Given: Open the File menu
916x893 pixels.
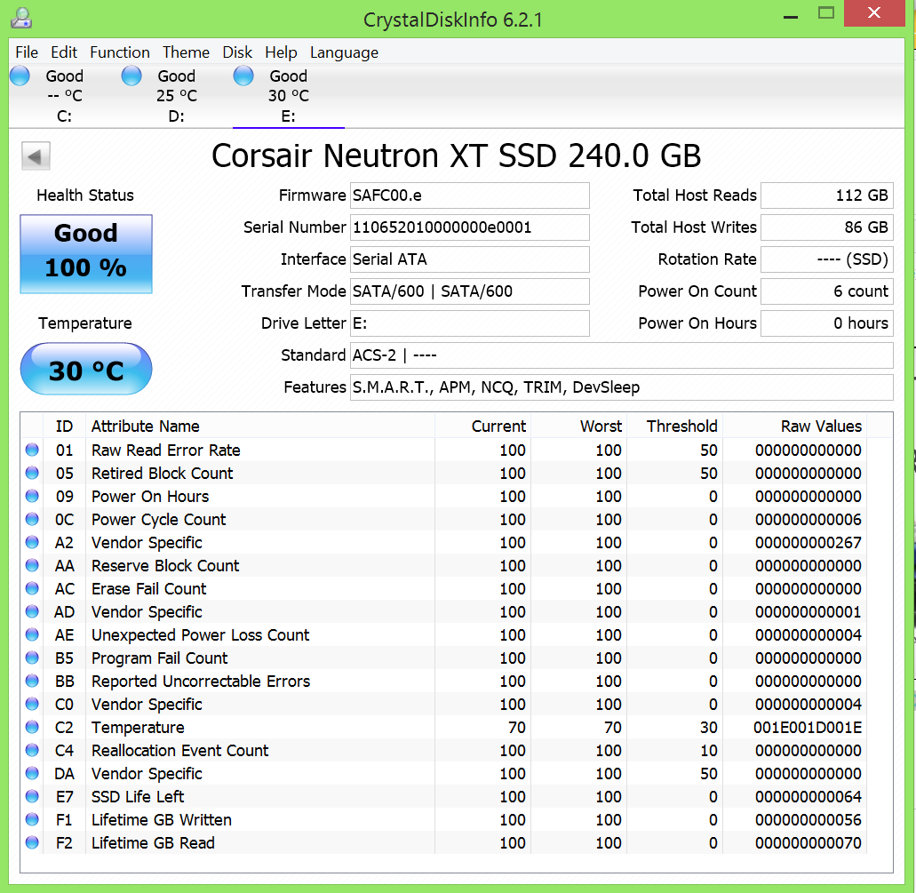Looking at the screenshot, I should [27, 52].
